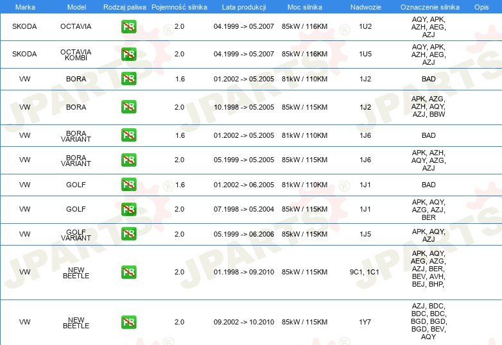Click the Oznaczenie silnika column header
The image size is (502, 345).
click(429, 7)
